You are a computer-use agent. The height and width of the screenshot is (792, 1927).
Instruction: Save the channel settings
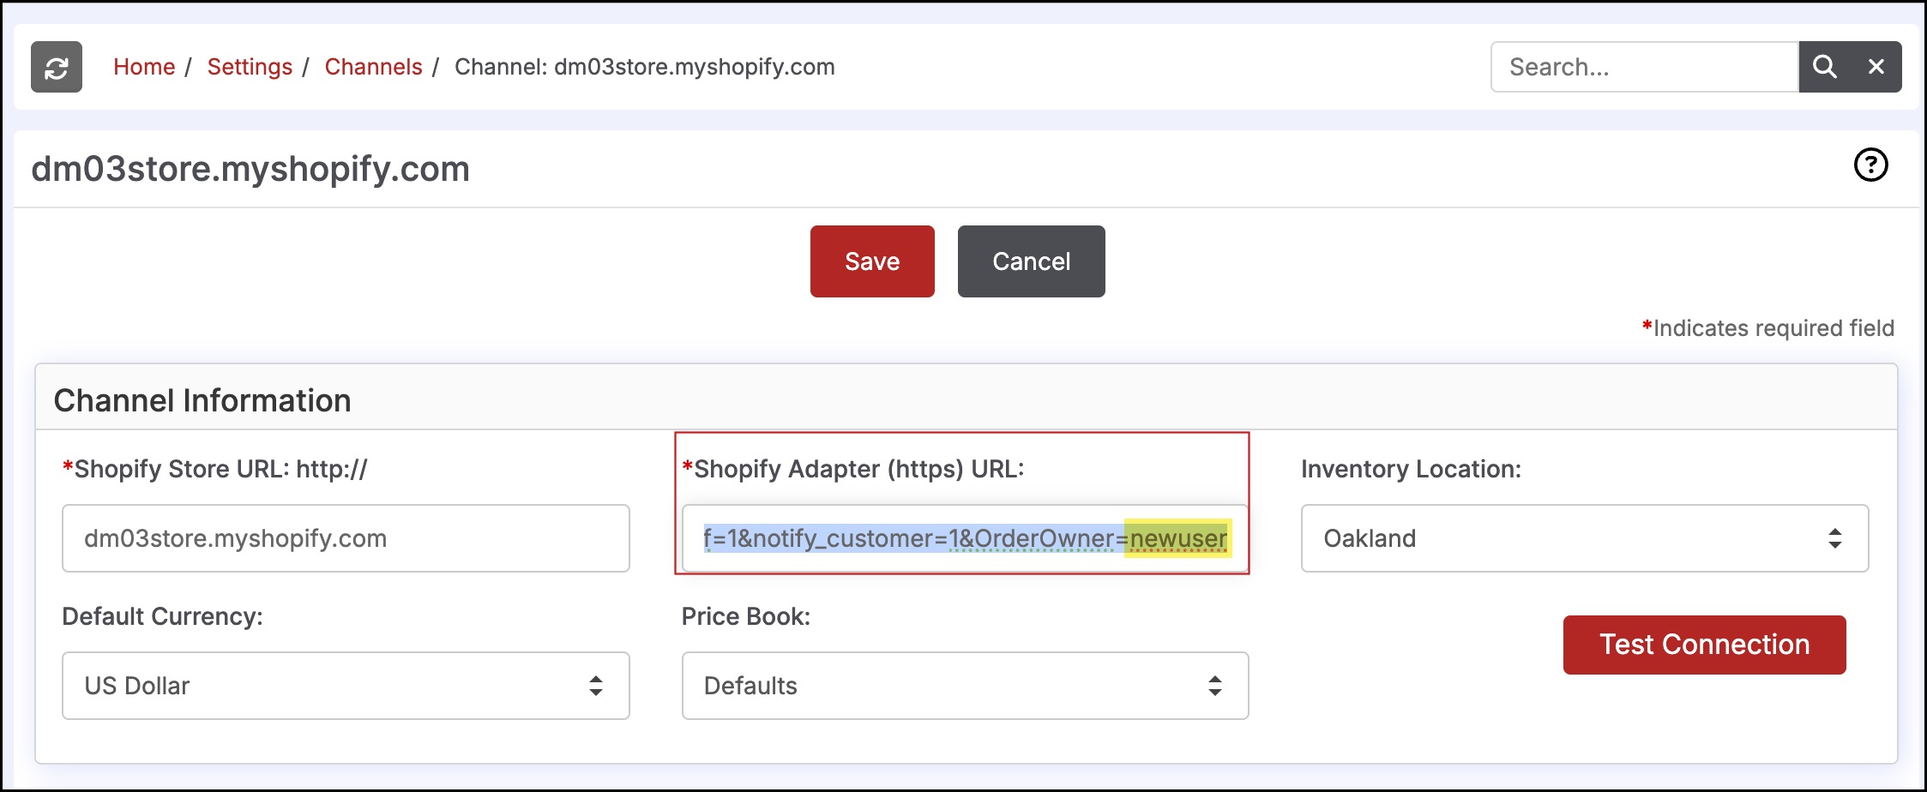pyautogui.click(x=872, y=261)
